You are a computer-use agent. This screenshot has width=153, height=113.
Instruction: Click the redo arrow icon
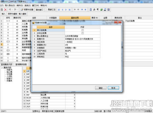(15, 9)
